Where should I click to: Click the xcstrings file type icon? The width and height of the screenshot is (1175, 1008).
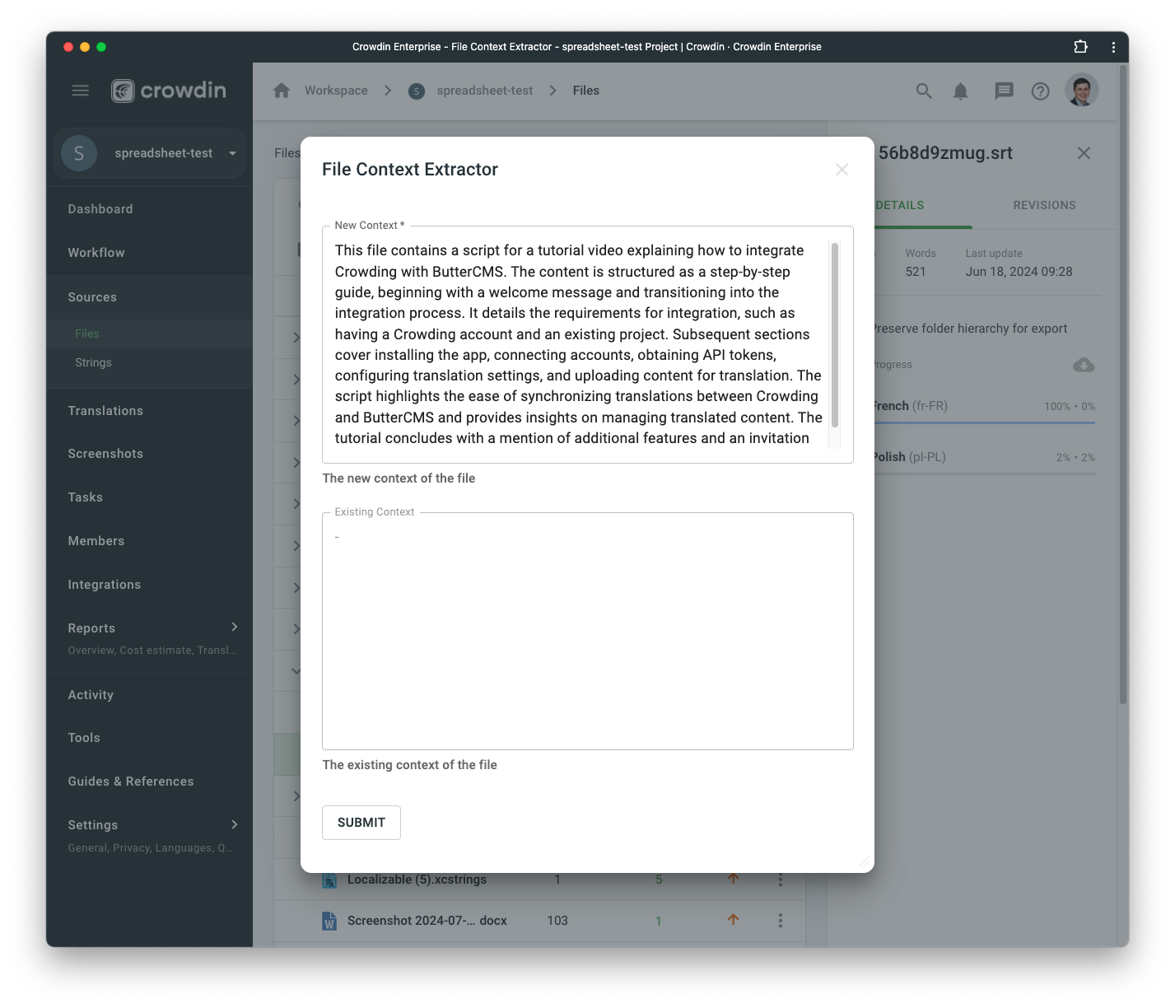pos(329,880)
